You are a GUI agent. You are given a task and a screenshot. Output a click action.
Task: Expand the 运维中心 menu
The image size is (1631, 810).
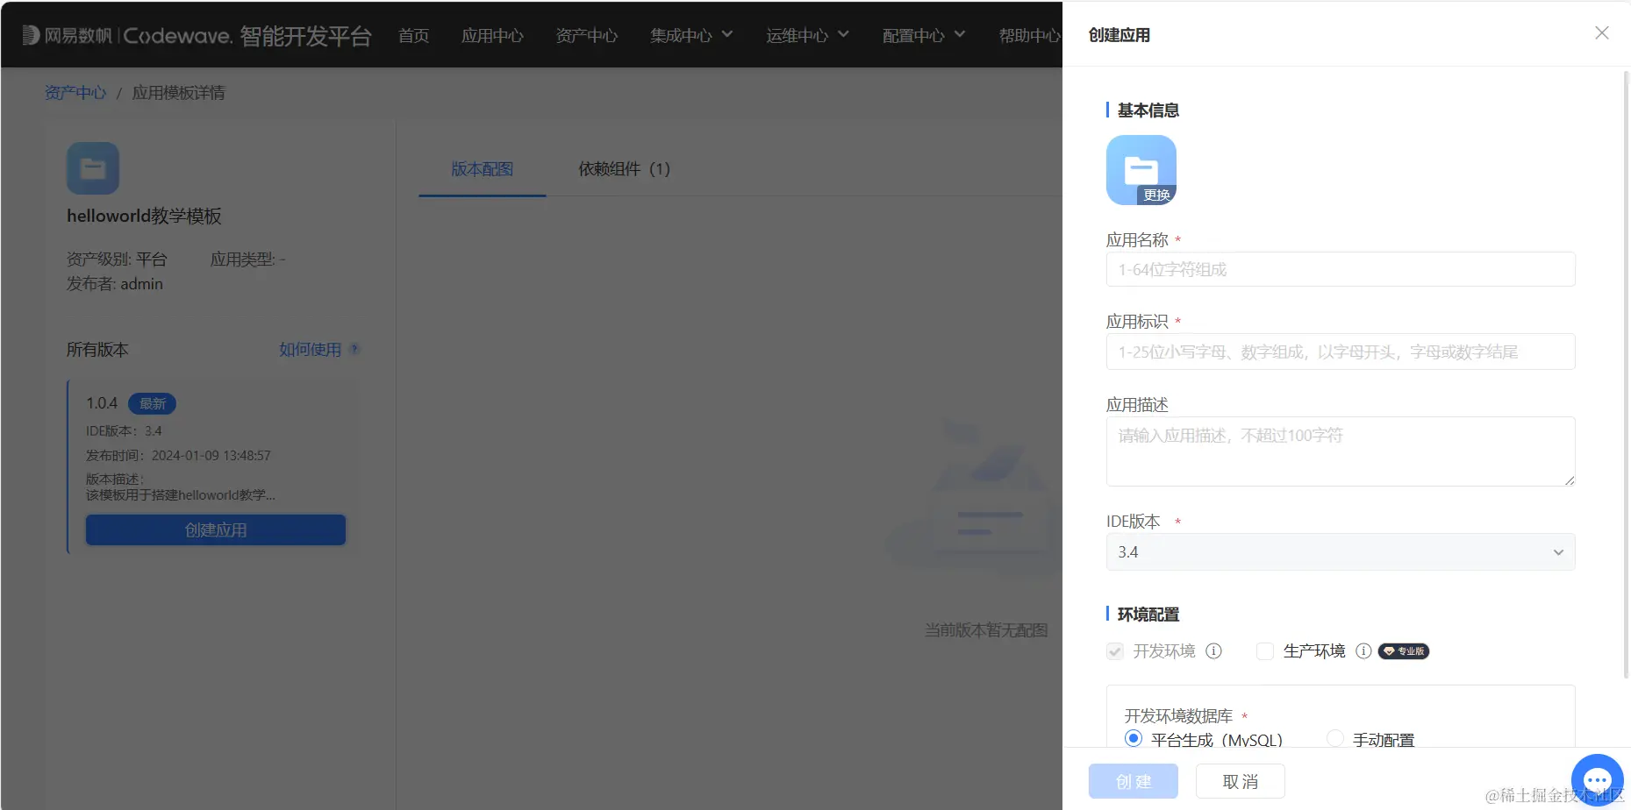(x=807, y=35)
